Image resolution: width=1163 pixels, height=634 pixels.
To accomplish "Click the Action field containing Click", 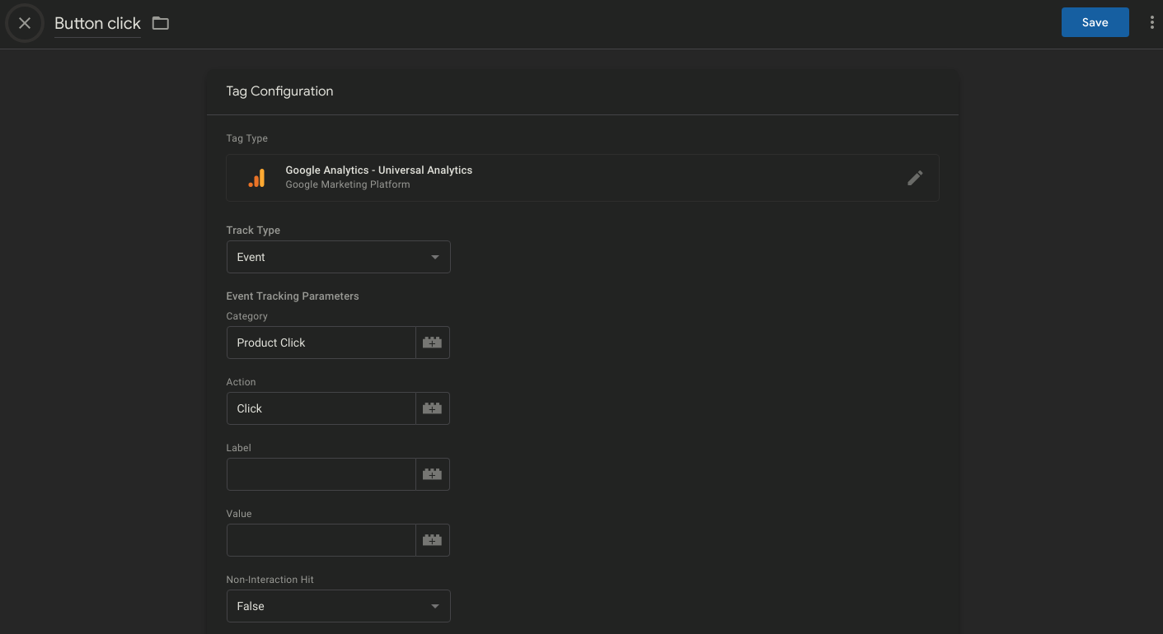I will coord(321,408).
